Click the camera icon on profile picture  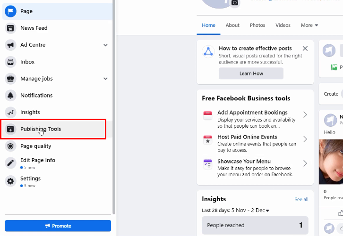pos(235,3)
